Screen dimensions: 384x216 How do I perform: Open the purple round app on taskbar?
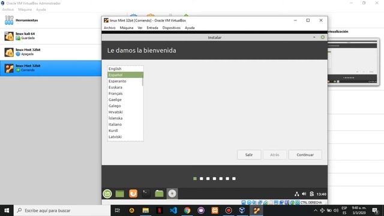click(x=201, y=211)
